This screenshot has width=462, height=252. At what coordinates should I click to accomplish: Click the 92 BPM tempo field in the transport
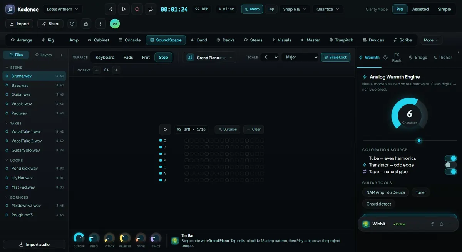click(x=202, y=9)
